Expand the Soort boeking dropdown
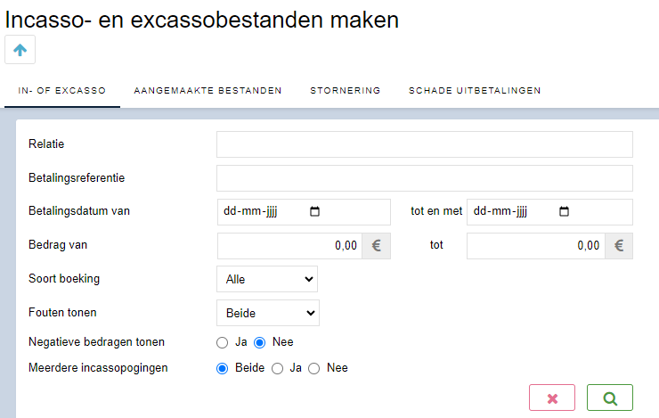Image resolution: width=659 pixels, height=418 pixels. click(x=267, y=279)
